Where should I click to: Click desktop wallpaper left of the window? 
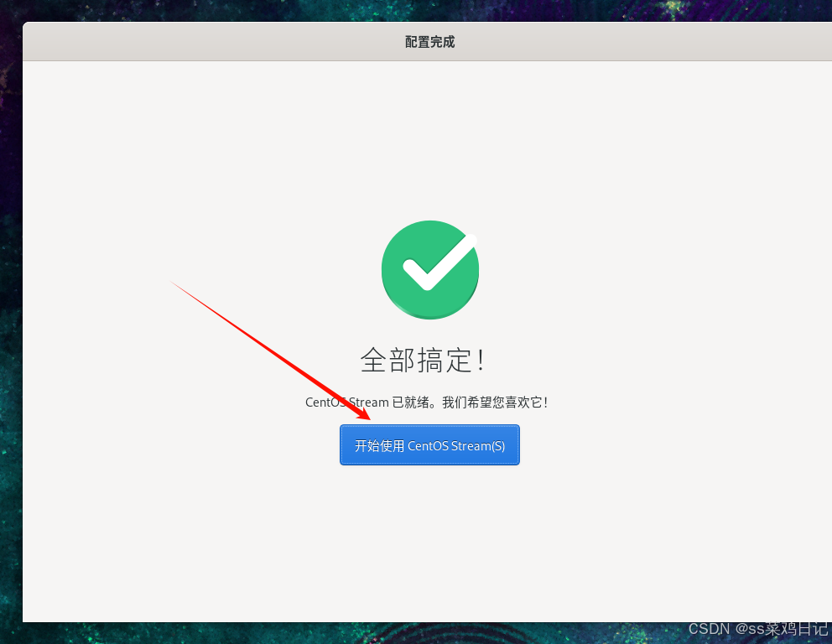[x=11, y=319]
